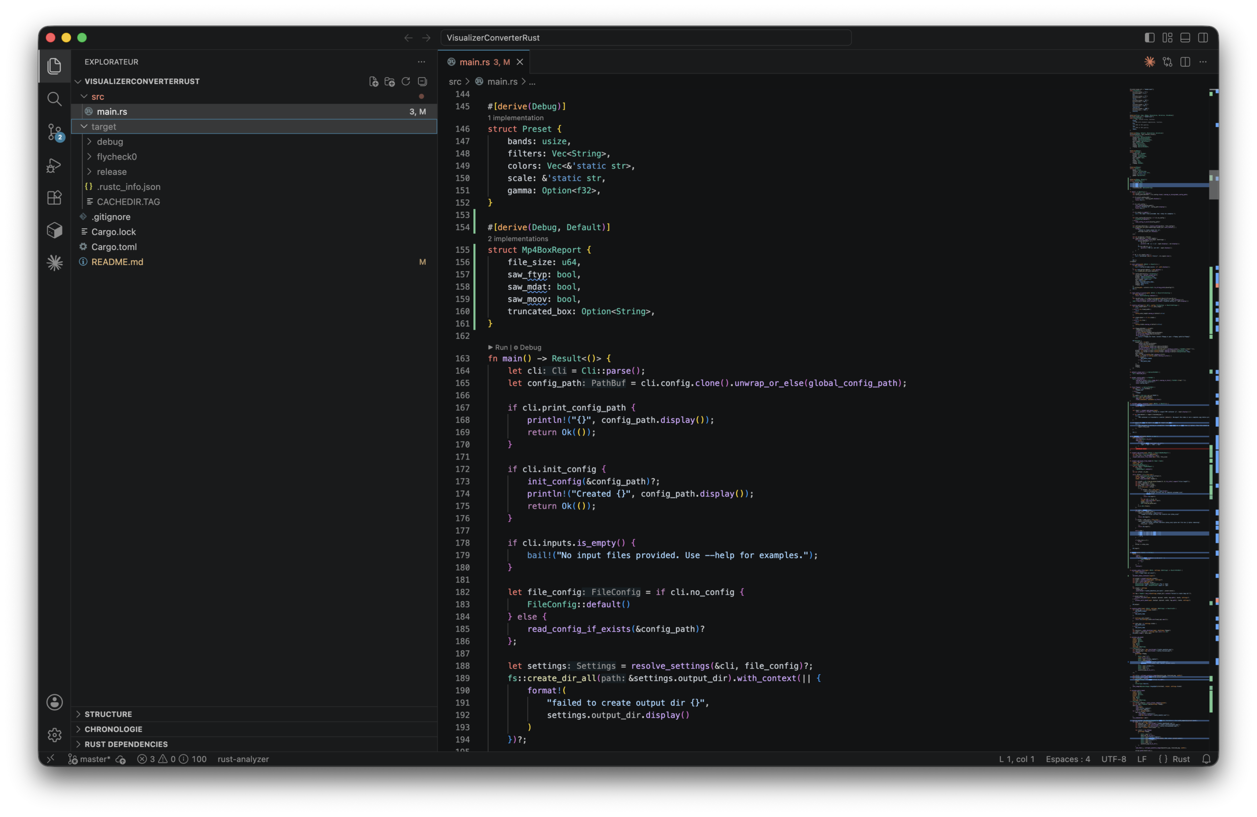Change language mode from Rust
The image size is (1257, 817).
(1181, 759)
